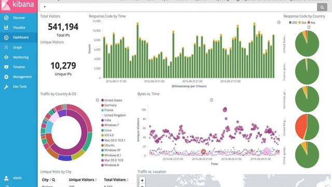Viewport: 332px width, 187px height.
Task: Zoom in on the Traffic vs. Location map
Action: [x=142, y=180]
